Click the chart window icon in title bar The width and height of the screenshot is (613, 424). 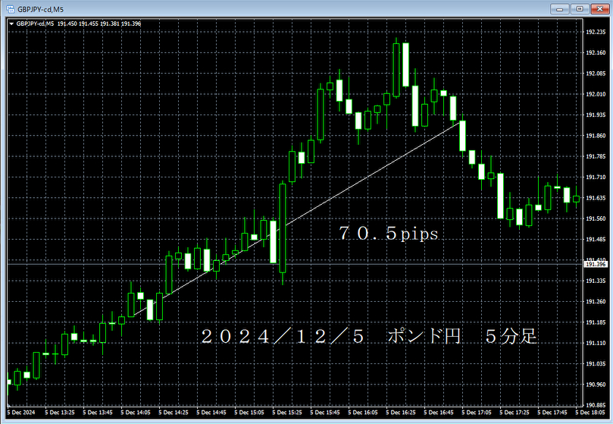click(x=10, y=9)
